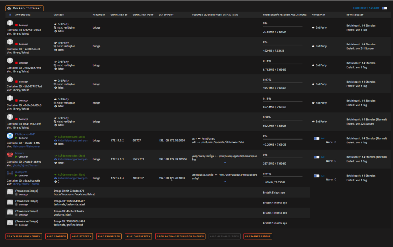The height and width of the screenshot is (247, 393).
Task: Click the info icon beside homarr latest tag
Action: pyautogui.click(x=55, y=163)
